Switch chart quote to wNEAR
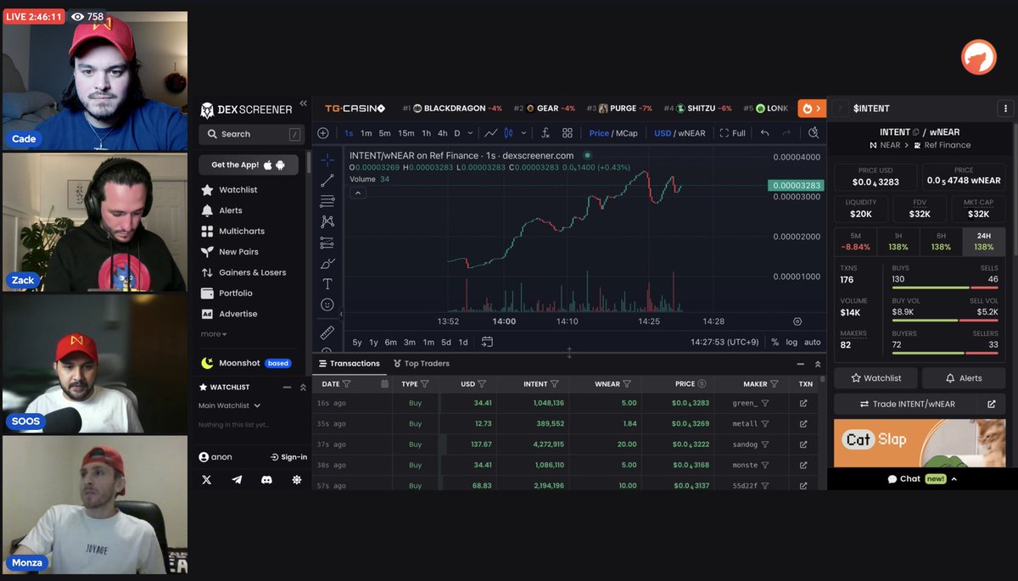The height and width of the screenshot is (581, 1018). point(692,133)
